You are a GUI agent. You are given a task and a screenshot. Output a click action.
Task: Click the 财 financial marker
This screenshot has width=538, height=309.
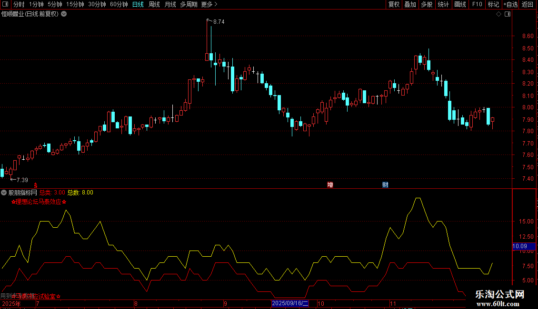[x=385, y=184]
